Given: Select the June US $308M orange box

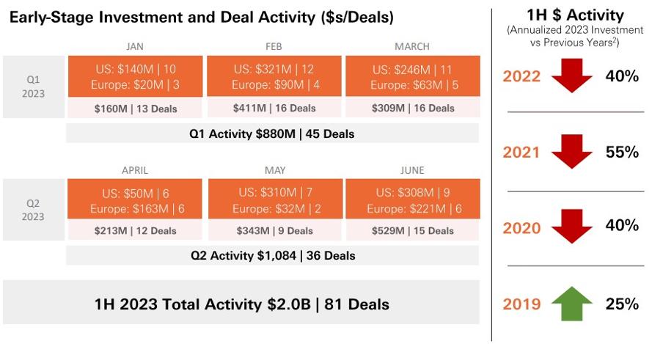Looking at the screenshot, I should coord(413,199).
